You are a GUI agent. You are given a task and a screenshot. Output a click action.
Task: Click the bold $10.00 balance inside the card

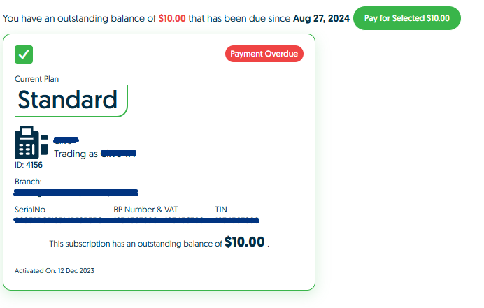245,243
